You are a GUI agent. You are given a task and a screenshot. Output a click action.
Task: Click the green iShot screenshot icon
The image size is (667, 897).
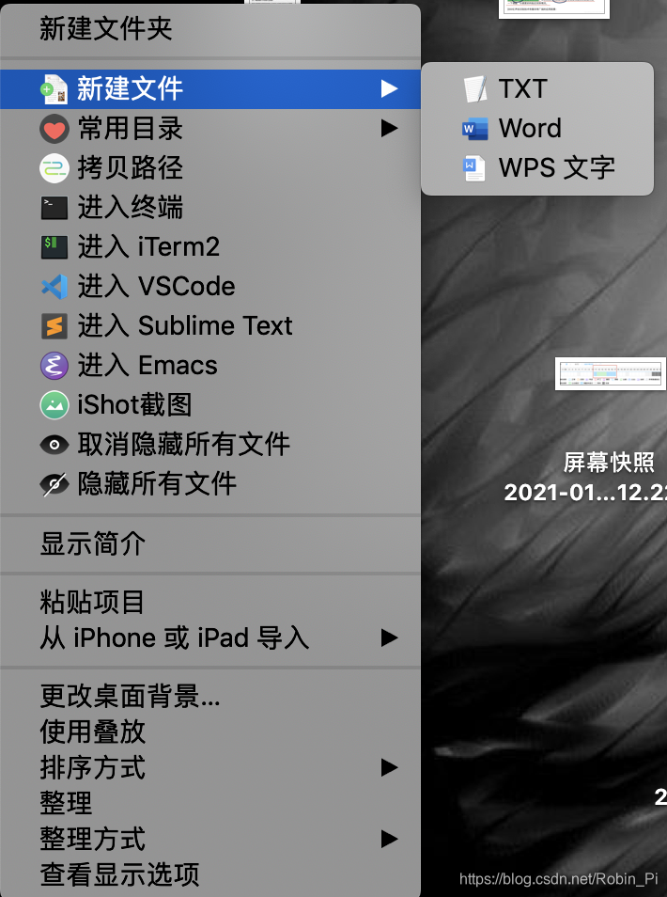click(x=54, y=405)
